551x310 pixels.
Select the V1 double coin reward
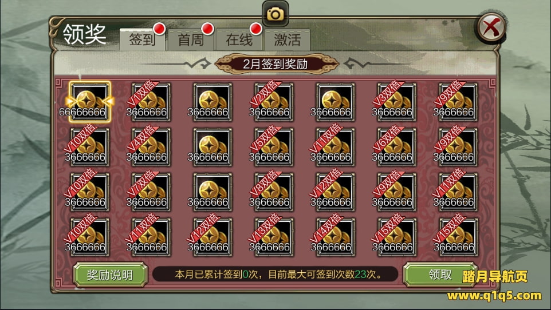151,102
